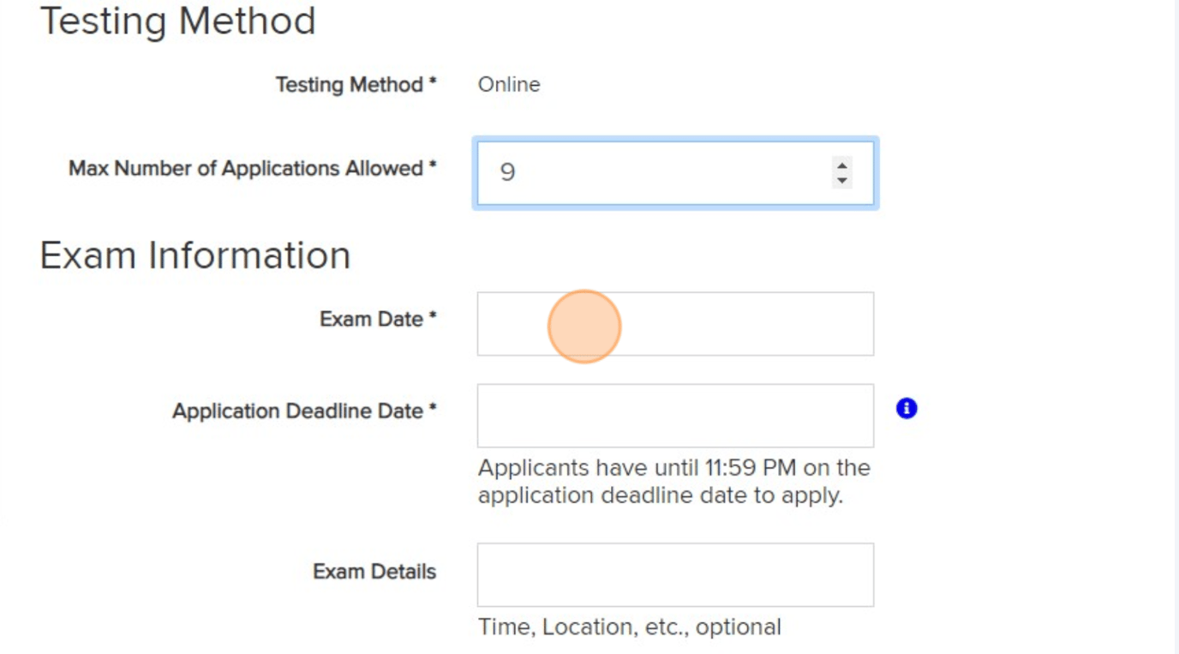Image resolution: width=1179 pixels, height=654 pixels.
Task: Click inside the Application Deadline Date field
Action: click(674, 416)
